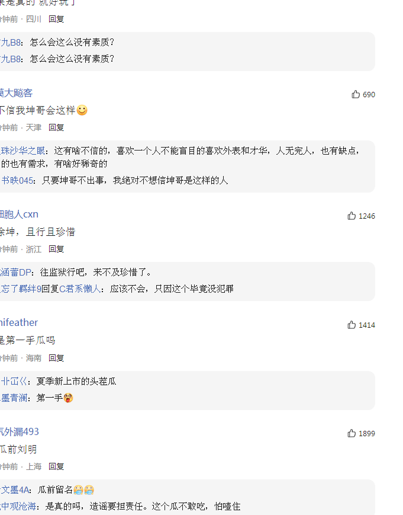Open profile of commenter 气外漏493

tap(20, 431)
